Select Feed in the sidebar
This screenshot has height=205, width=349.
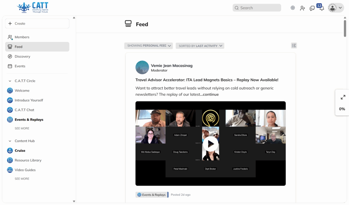click(37, 47)
